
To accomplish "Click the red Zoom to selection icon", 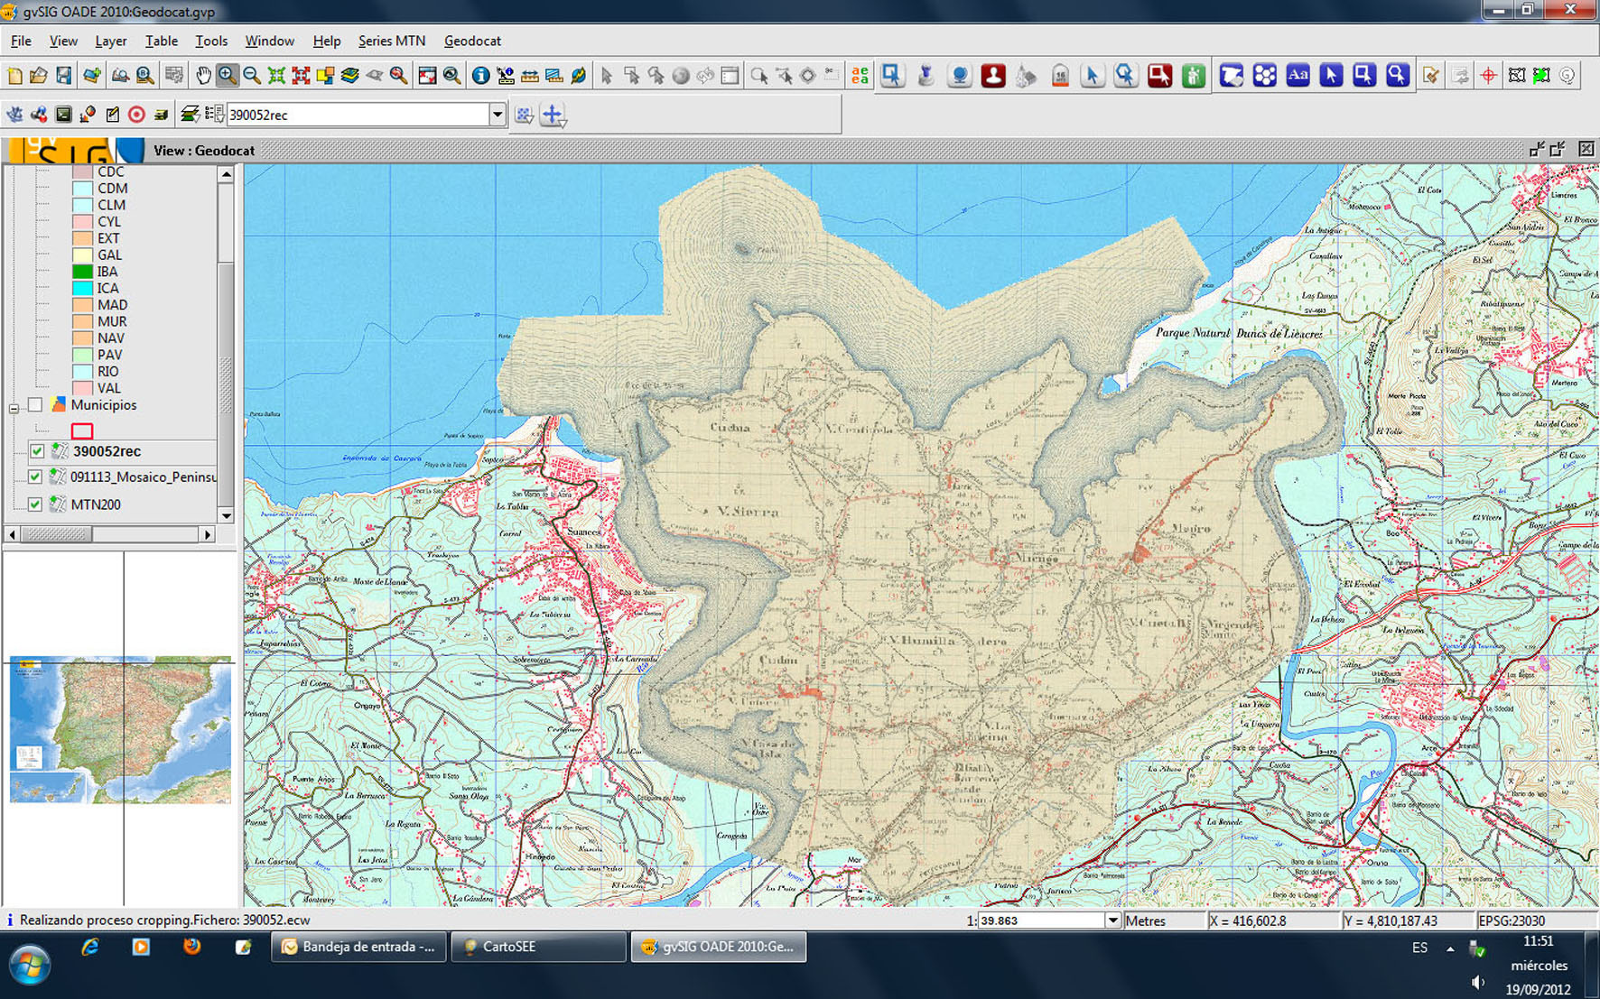I will click(x=301, y=76).
